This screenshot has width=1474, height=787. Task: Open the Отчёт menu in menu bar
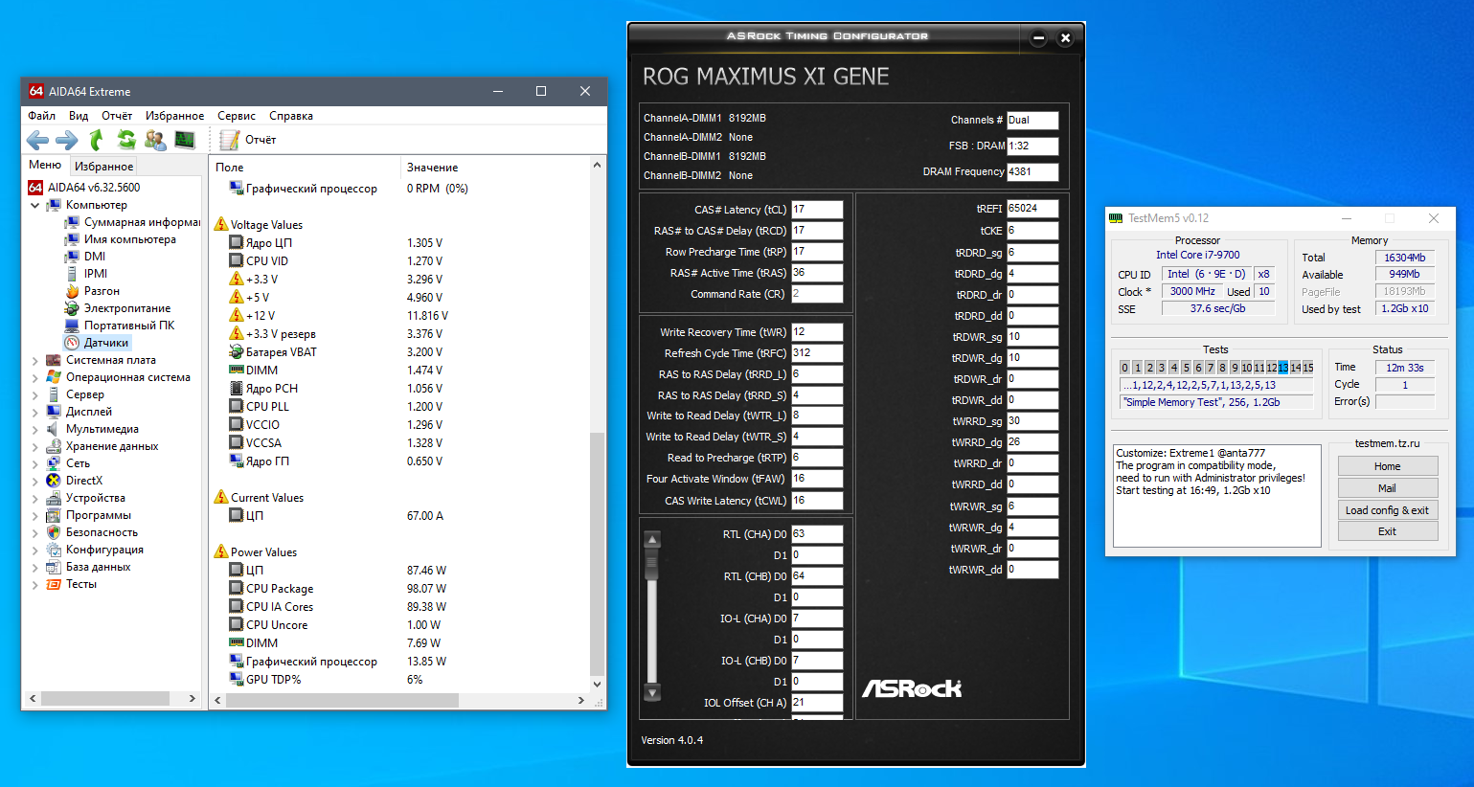tap(117, 116)
